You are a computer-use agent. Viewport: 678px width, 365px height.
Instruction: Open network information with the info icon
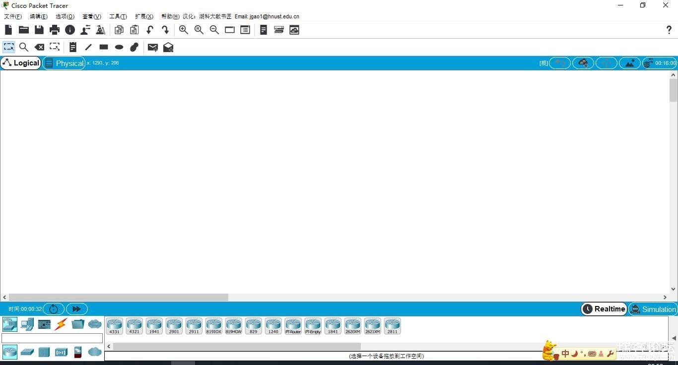point(70,30)
